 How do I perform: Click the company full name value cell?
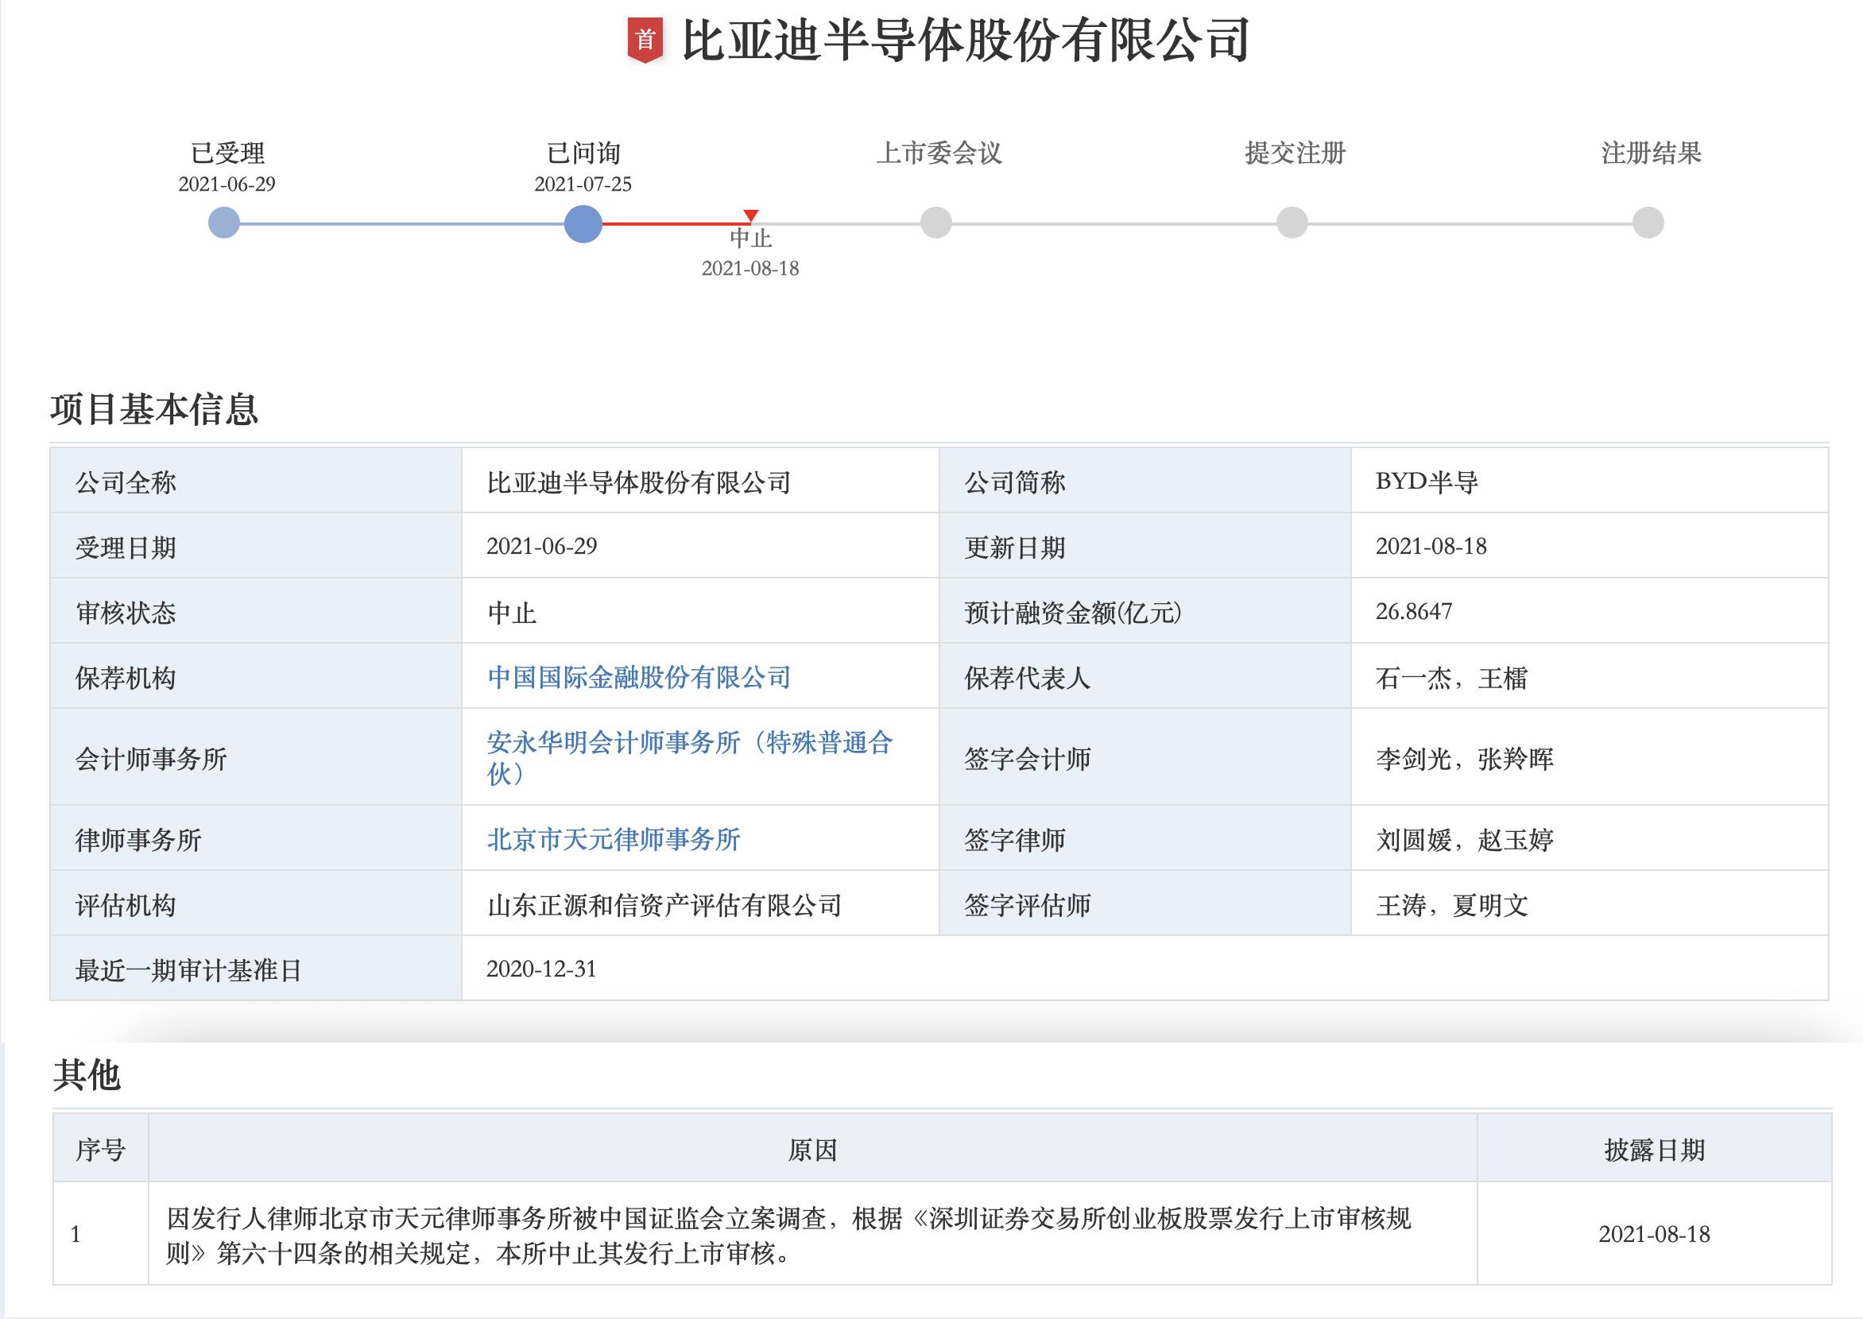pyautogui.click(x=700, y=481)
